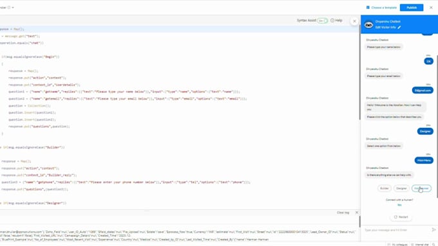
Task: Click the Publish button
Action: (x=411, y=8)
